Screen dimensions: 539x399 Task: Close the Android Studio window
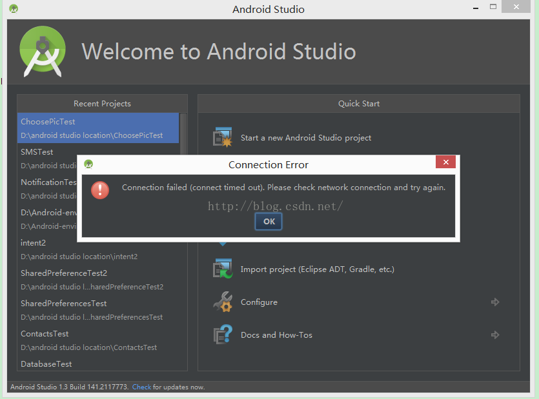[516, 6]
